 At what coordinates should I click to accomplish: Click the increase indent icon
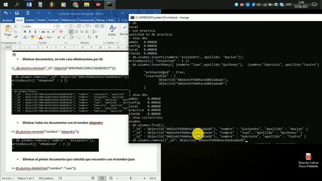tap(102, 26)
